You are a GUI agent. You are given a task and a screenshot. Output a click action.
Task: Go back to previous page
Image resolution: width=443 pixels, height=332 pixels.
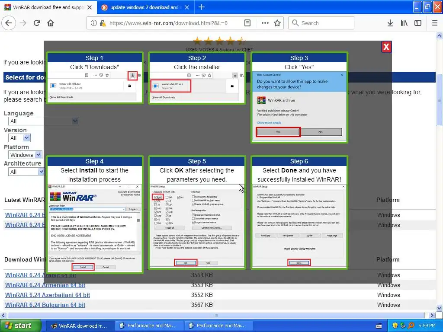pyautogui.click(x=9, y=23)
